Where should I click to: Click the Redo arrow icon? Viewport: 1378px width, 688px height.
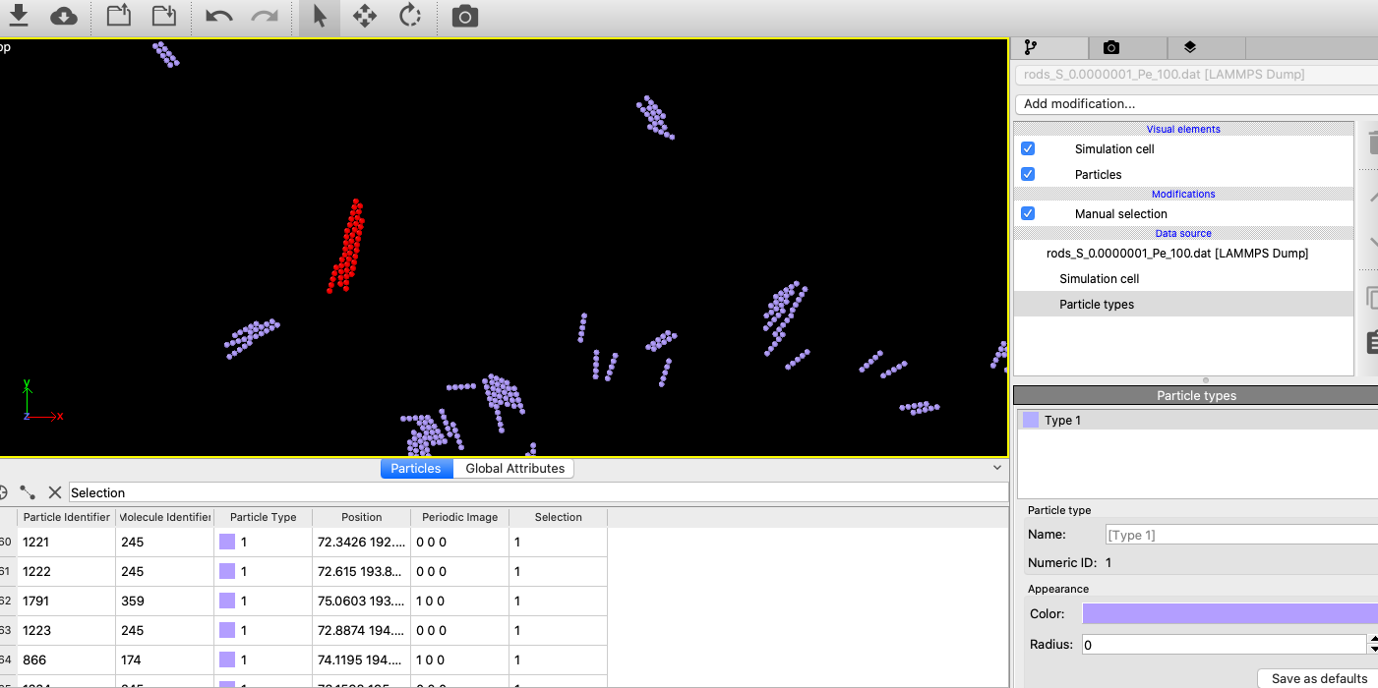(264, 16)
